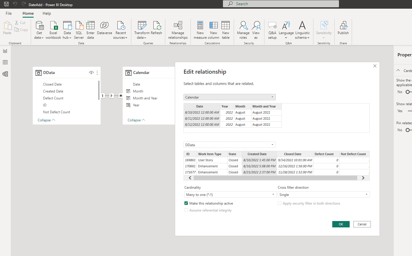Open the Cardinality dropdown
The height and width of the screenshot is (256, 412).
(x=230, y=194)
